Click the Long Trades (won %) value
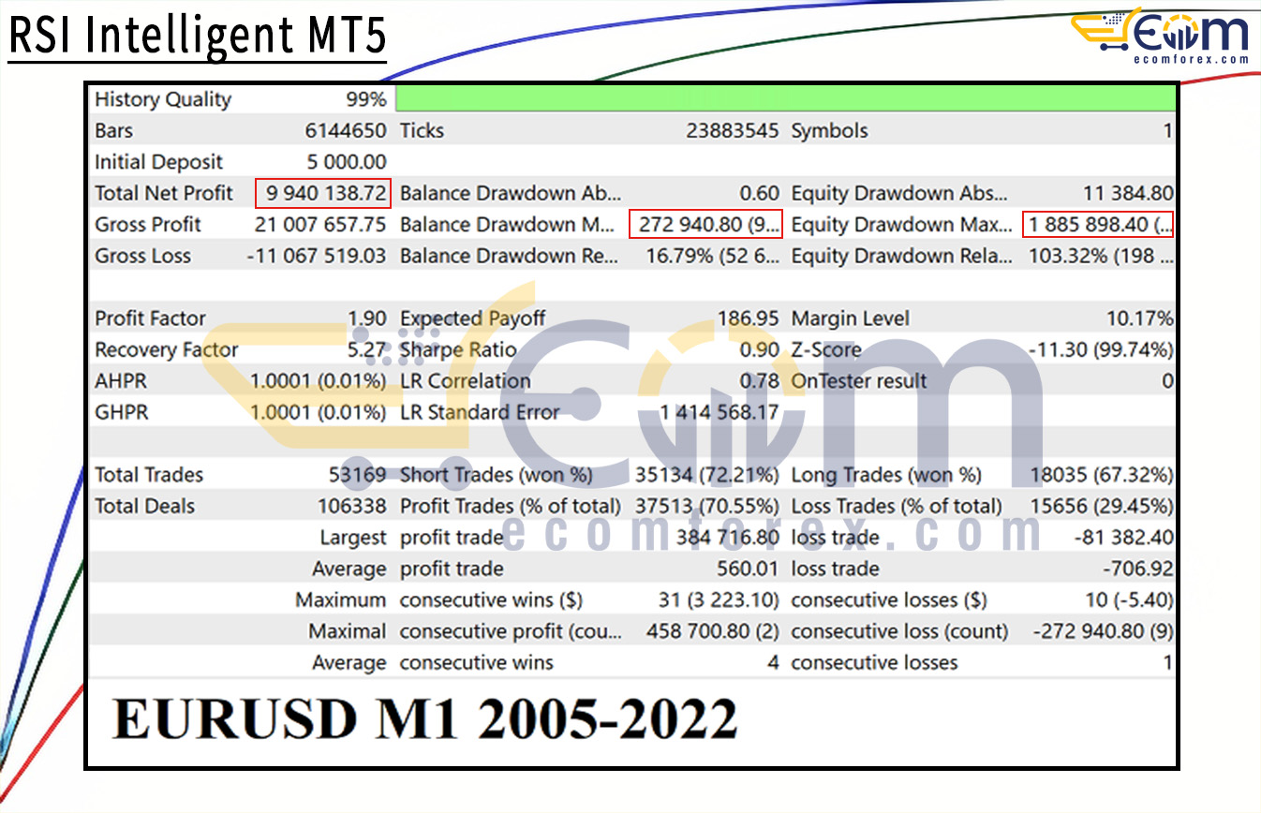Image resolution: width=1261 pixels, height=813 pixels. point(1101,475)
